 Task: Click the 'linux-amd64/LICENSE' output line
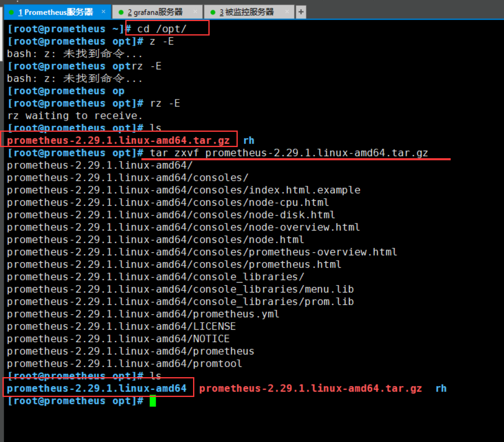pyautogui.click(x=122, y=326)
